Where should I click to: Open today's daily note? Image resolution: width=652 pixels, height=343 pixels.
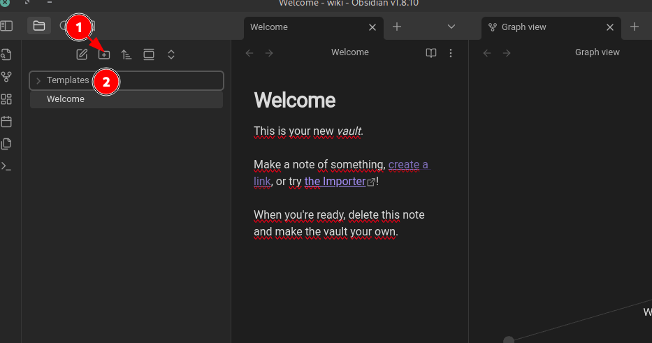tap(7, 122)
